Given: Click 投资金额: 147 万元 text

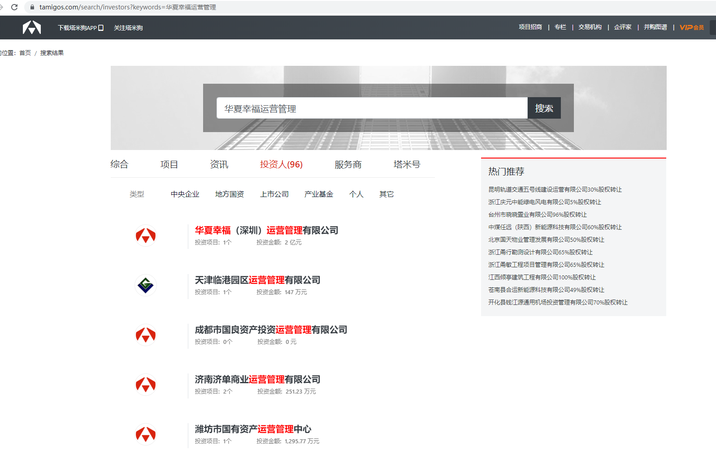Looking at the screenshot, I should tap(282, 292).
